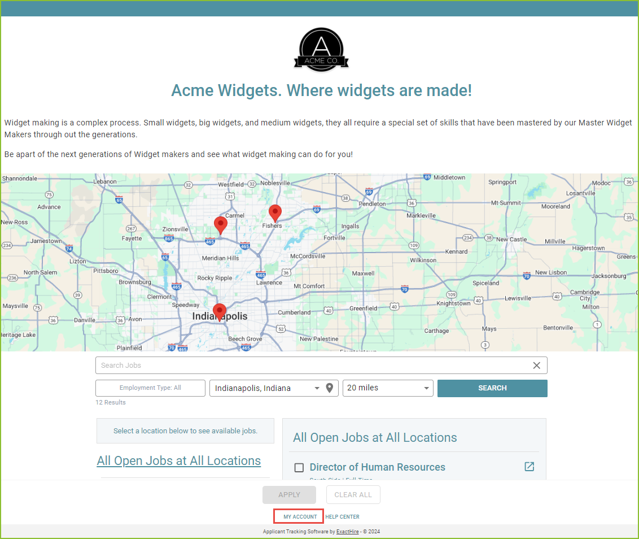Image resolution: width=639 pixels, height=539 pixels.
Task: Click the location pin icon beside Indianapolis, Indiana
Action: 330,388
